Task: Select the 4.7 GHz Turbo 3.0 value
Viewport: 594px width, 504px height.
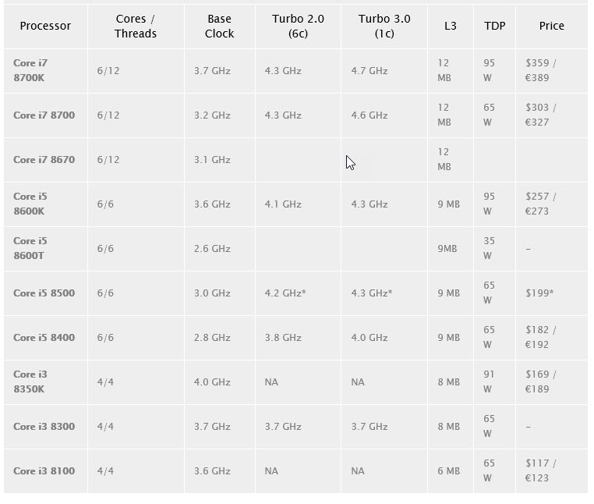Action: 369,71
